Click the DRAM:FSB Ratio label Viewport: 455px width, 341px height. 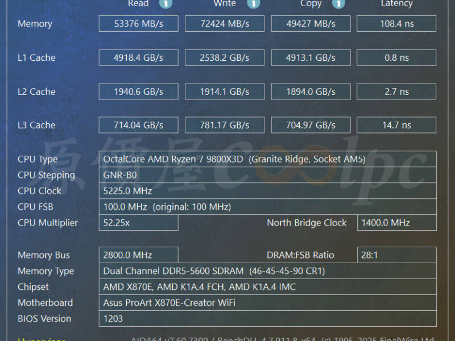[301, 255]
